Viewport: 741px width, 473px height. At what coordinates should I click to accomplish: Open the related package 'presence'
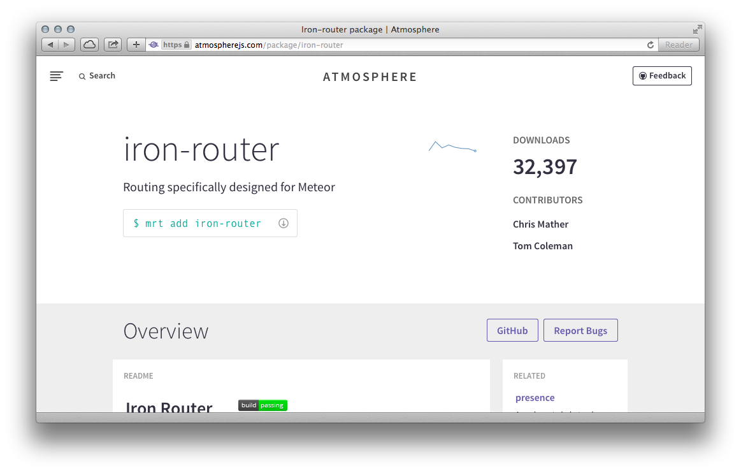[x=535, y=398]
